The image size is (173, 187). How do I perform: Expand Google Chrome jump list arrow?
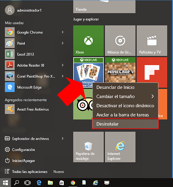point(63,32)
